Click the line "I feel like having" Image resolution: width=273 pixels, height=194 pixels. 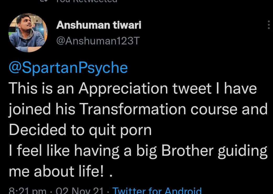[138, 150]
